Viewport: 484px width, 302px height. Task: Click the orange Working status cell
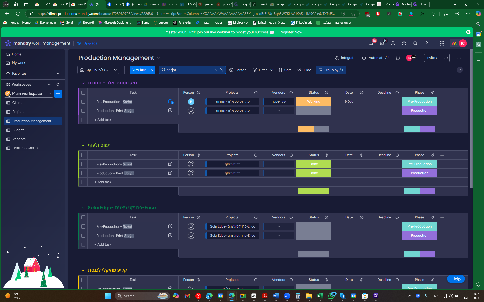[313, 102]
